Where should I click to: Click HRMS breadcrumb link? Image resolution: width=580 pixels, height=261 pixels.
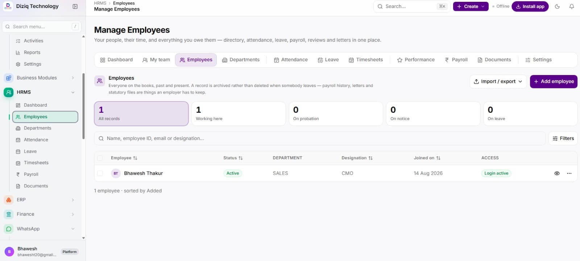click(100, 3)
